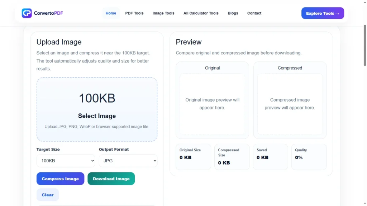Click the scrollbar down arrow
This screenshot has width=367, height=206.
click(x=365, y=204)
